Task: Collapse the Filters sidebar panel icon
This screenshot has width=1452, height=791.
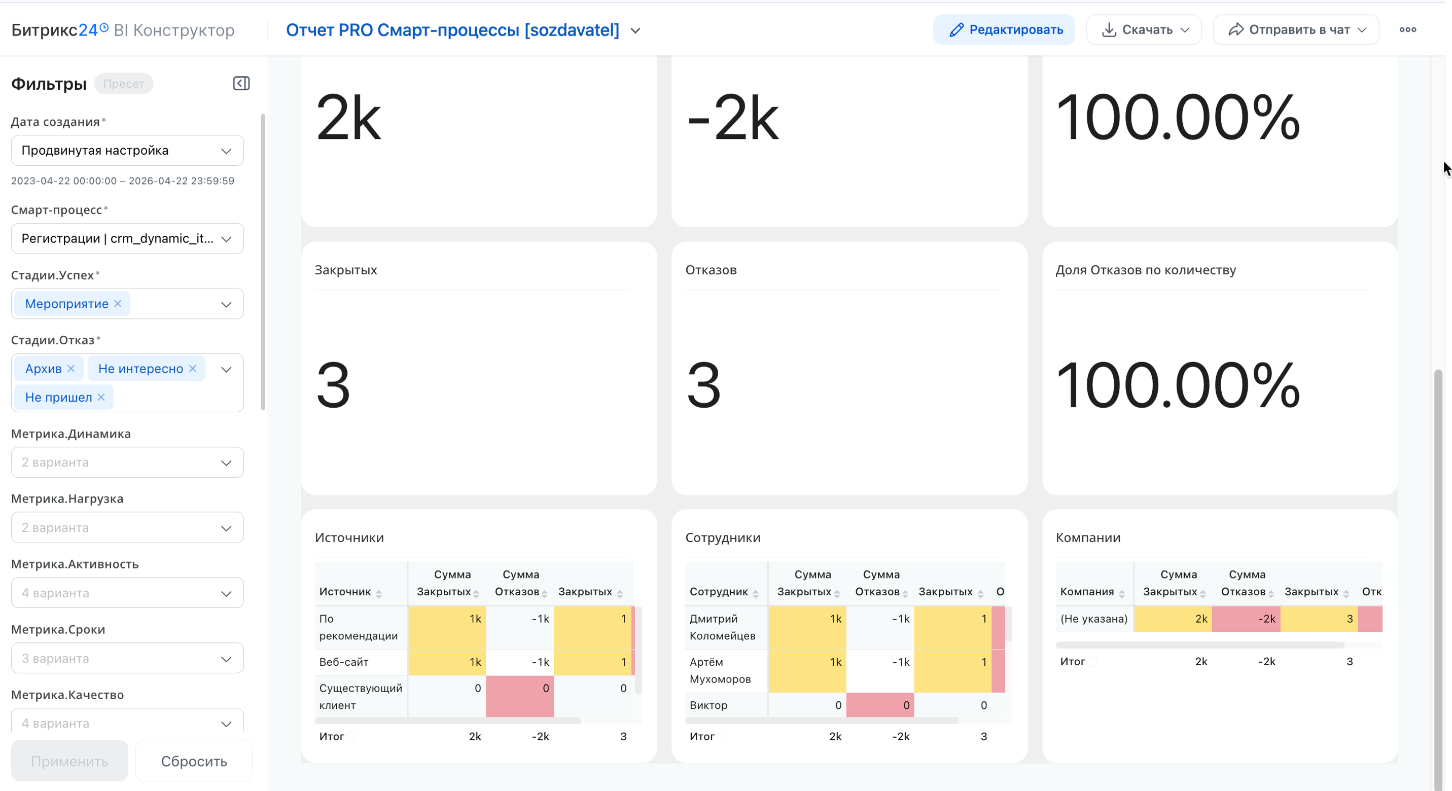Action: [x=241, y=83]
